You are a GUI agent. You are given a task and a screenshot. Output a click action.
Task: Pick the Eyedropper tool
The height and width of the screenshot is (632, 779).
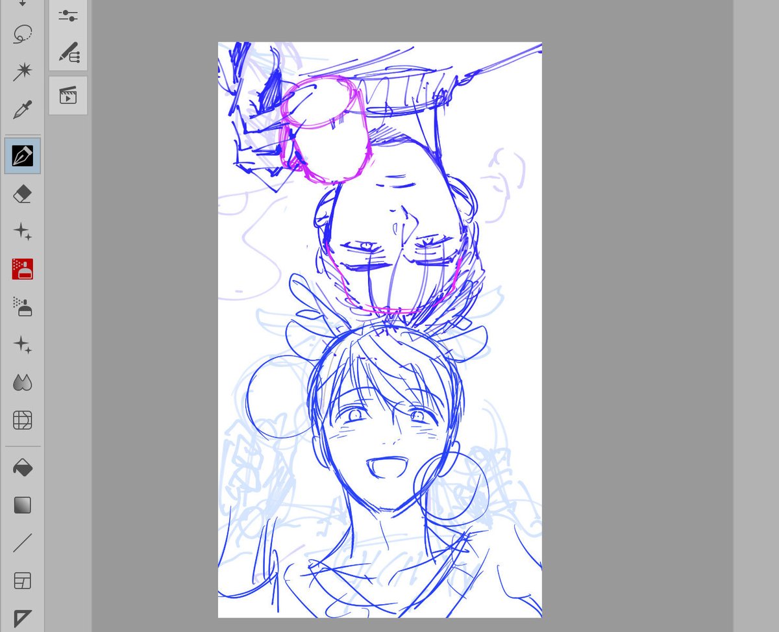pos(23,109)
